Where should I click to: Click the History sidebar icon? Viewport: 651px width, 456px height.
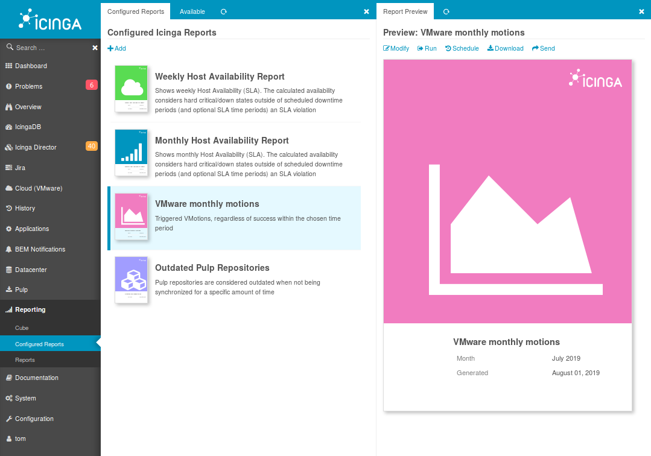pos(10,208)
